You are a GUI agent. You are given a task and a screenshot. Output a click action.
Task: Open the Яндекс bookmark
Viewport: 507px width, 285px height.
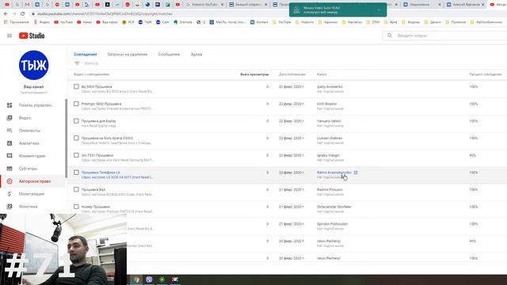tap(42, 22)
